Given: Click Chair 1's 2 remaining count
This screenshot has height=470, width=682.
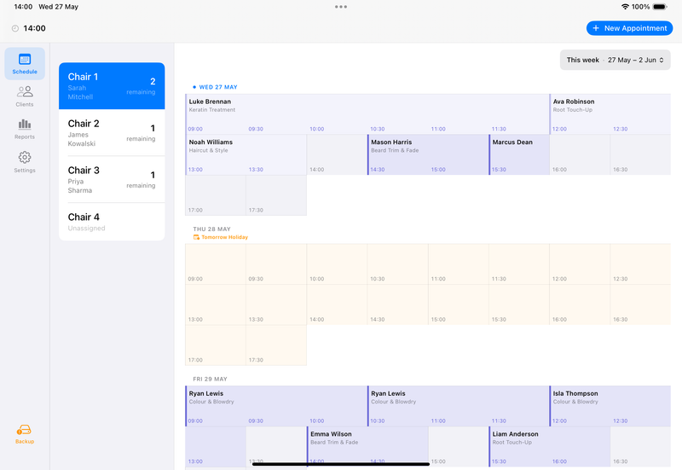Looking at the screenshot, I should point(141,86).
